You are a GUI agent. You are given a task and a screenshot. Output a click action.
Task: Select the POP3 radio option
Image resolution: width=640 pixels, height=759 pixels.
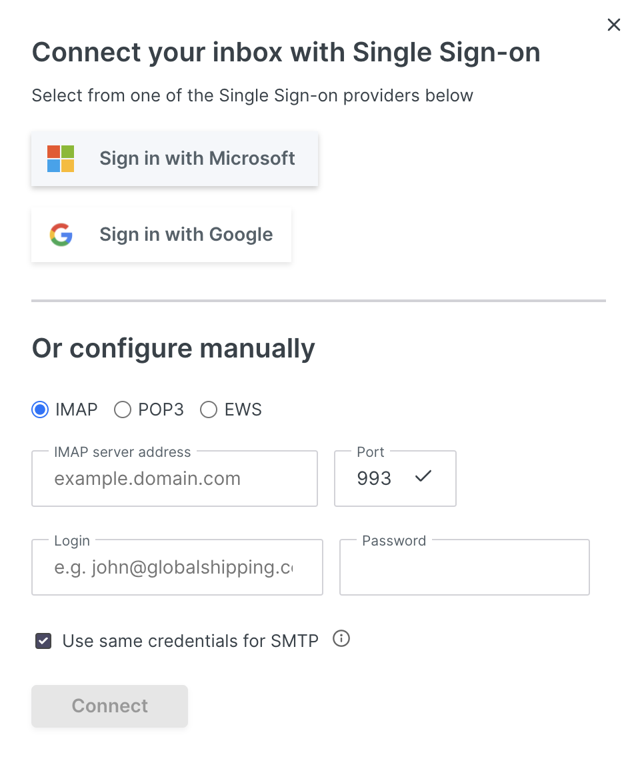tap(123, 410)
